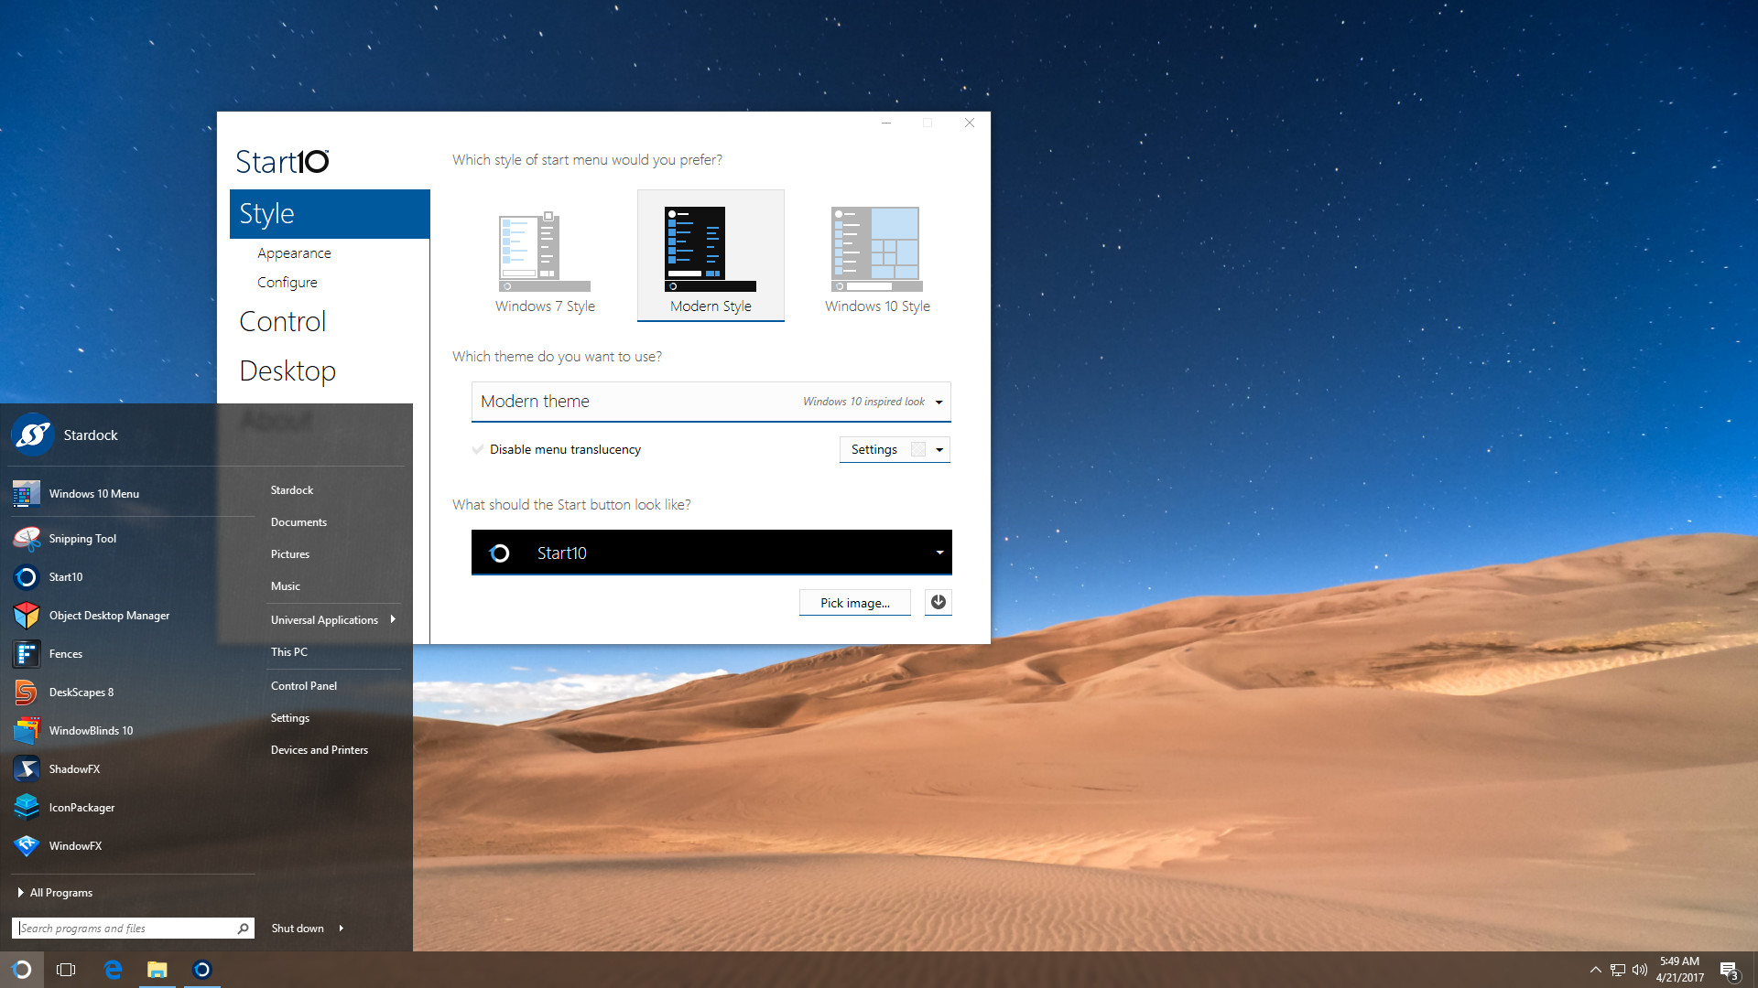Expand the Shut down options arrow
The width and height of the screenshot is (1758, 988).
[x=340, y=928]
